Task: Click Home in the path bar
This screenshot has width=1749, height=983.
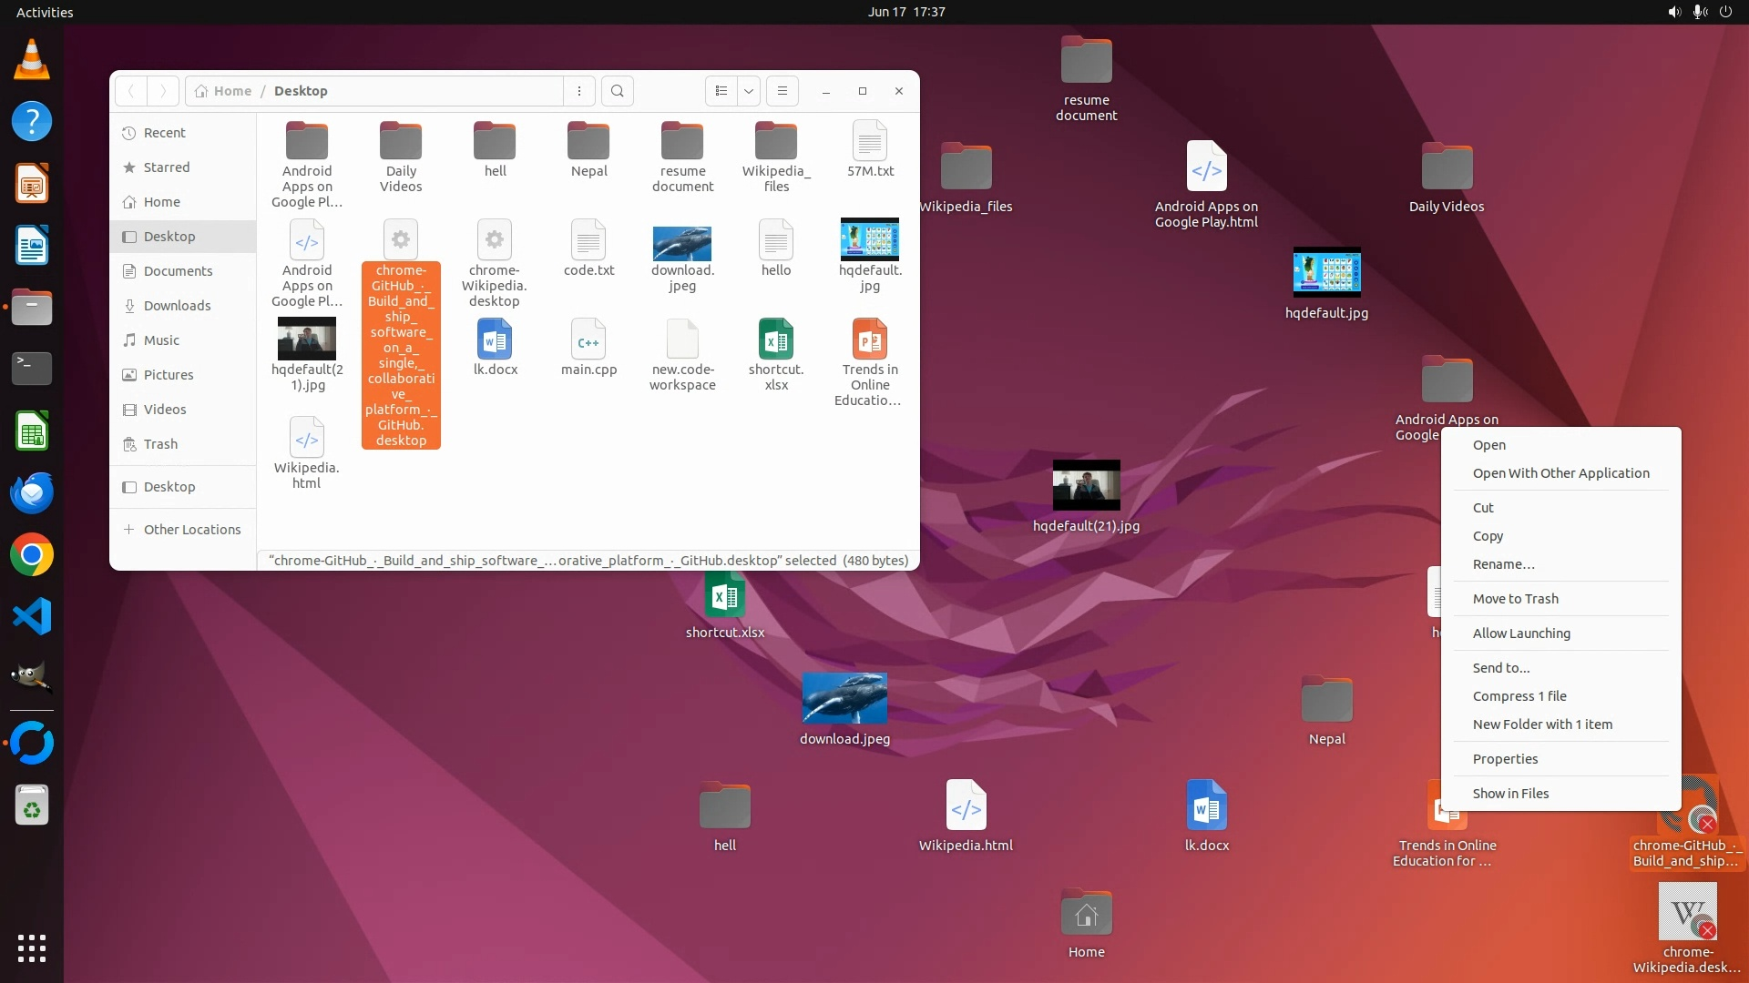Action: click(224, 91)
